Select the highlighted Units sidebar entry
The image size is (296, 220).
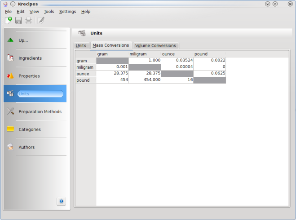click(35, 93)
